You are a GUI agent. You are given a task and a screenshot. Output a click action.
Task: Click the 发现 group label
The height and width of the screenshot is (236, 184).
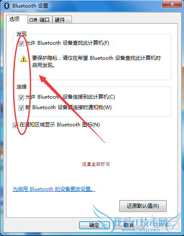click(x=22, y=34)
